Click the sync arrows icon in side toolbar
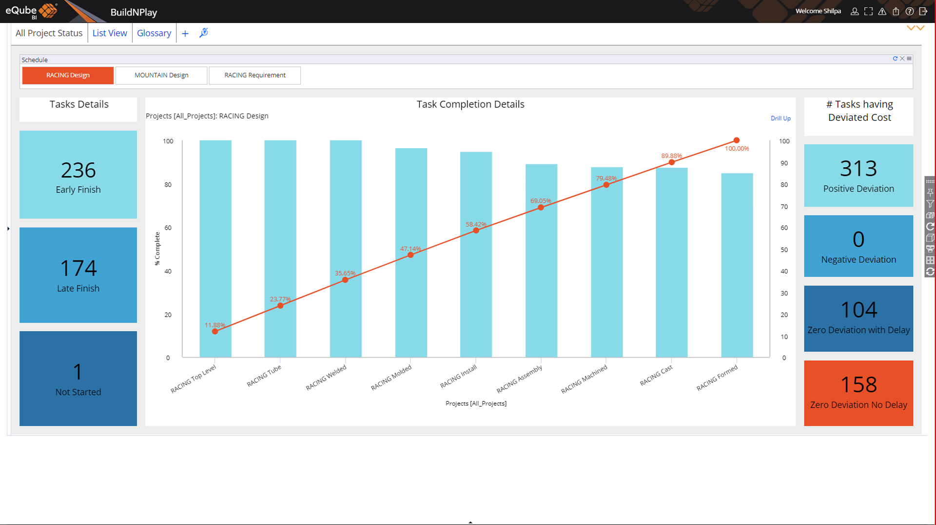This screenshot has height=525, width=936. coord(930,272)
